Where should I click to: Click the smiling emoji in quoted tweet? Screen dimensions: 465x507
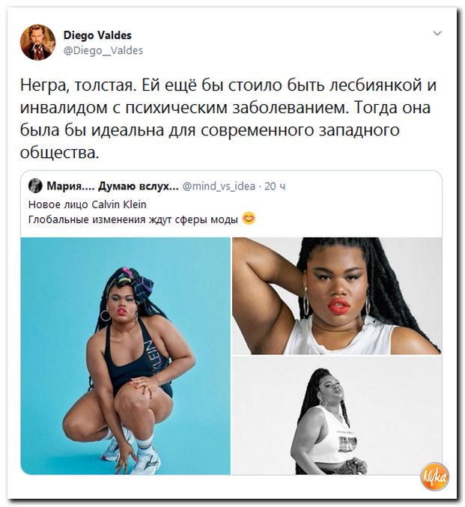[249, 219]
